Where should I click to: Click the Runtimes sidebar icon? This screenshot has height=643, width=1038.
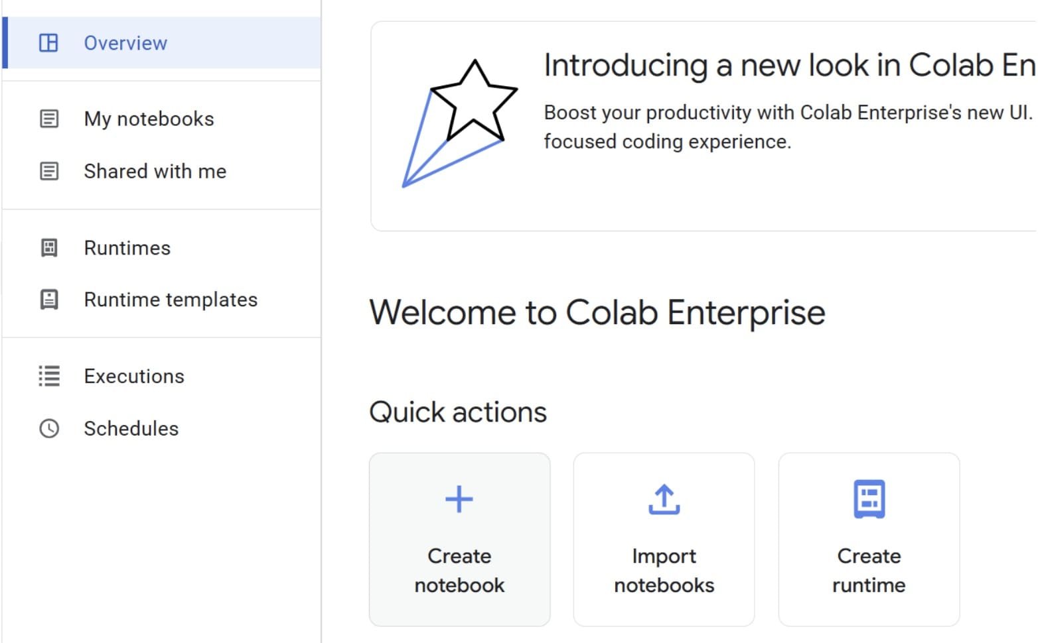pyautogui.click(x=49, y=248)
